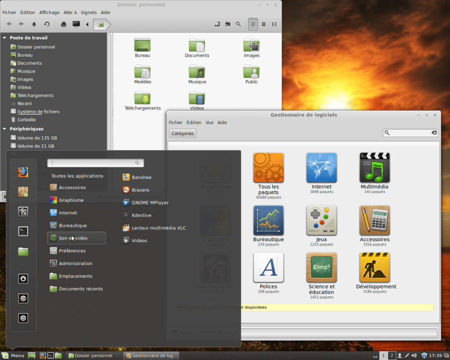450x360 pixels.
Task: Open the Multimédia category icon
Action: [374, 168]
